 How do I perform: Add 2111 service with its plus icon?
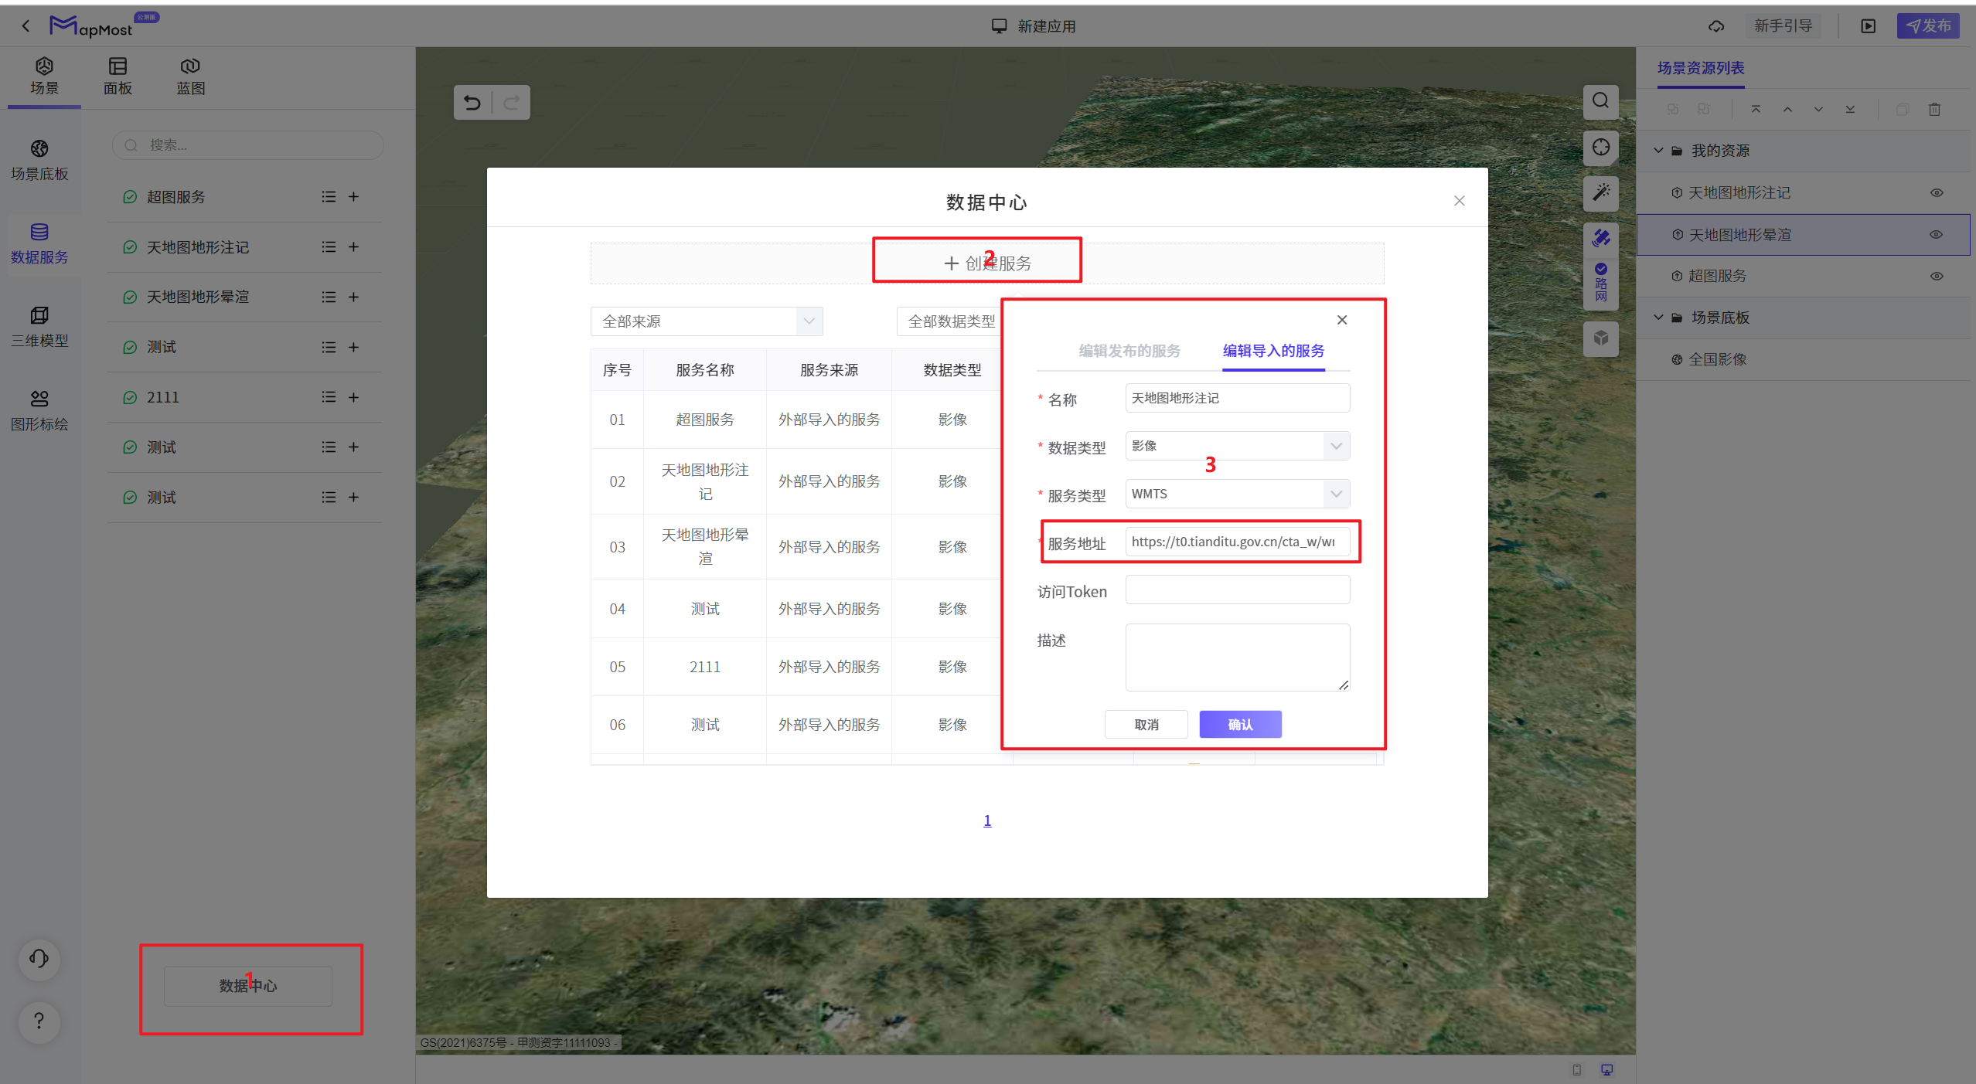pos(353,397)
